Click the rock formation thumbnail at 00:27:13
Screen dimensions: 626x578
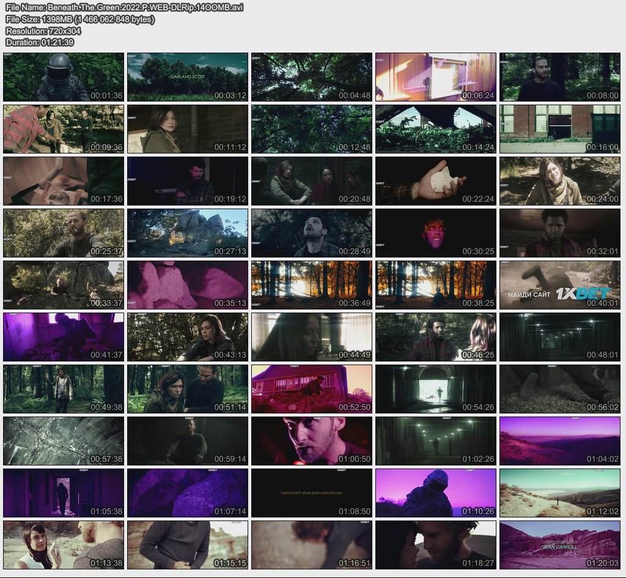tap(188, 233)
